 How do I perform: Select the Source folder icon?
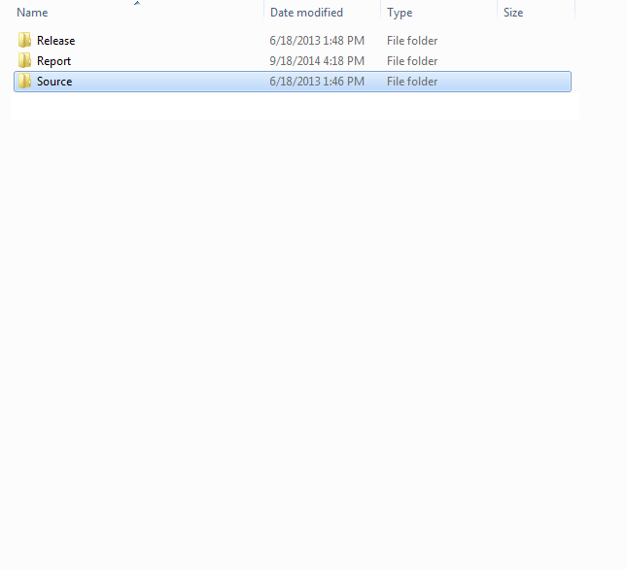(x=24, y=81)
